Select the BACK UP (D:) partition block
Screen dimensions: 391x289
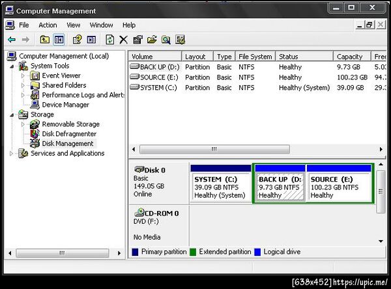pyautogui.click(x=280, y=183)
